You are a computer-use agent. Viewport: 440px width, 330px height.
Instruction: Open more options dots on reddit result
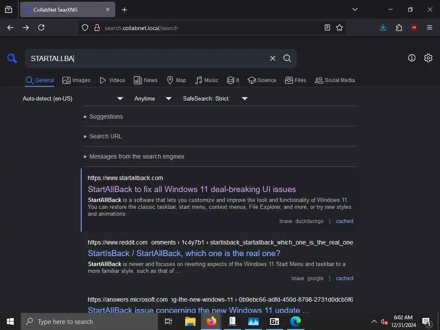click(330, 278)
